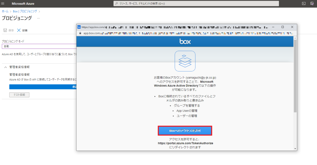Collapse the 管理者資格情報 section
The height and width of the screenshot is (165, 317).
pyautogui.click(x=5, y=67)
